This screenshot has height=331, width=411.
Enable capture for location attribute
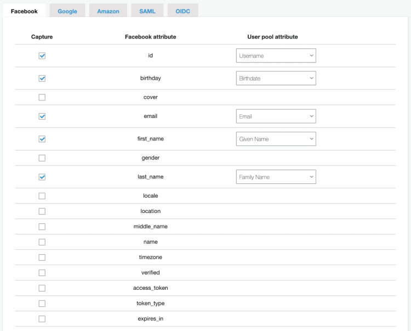42,211
